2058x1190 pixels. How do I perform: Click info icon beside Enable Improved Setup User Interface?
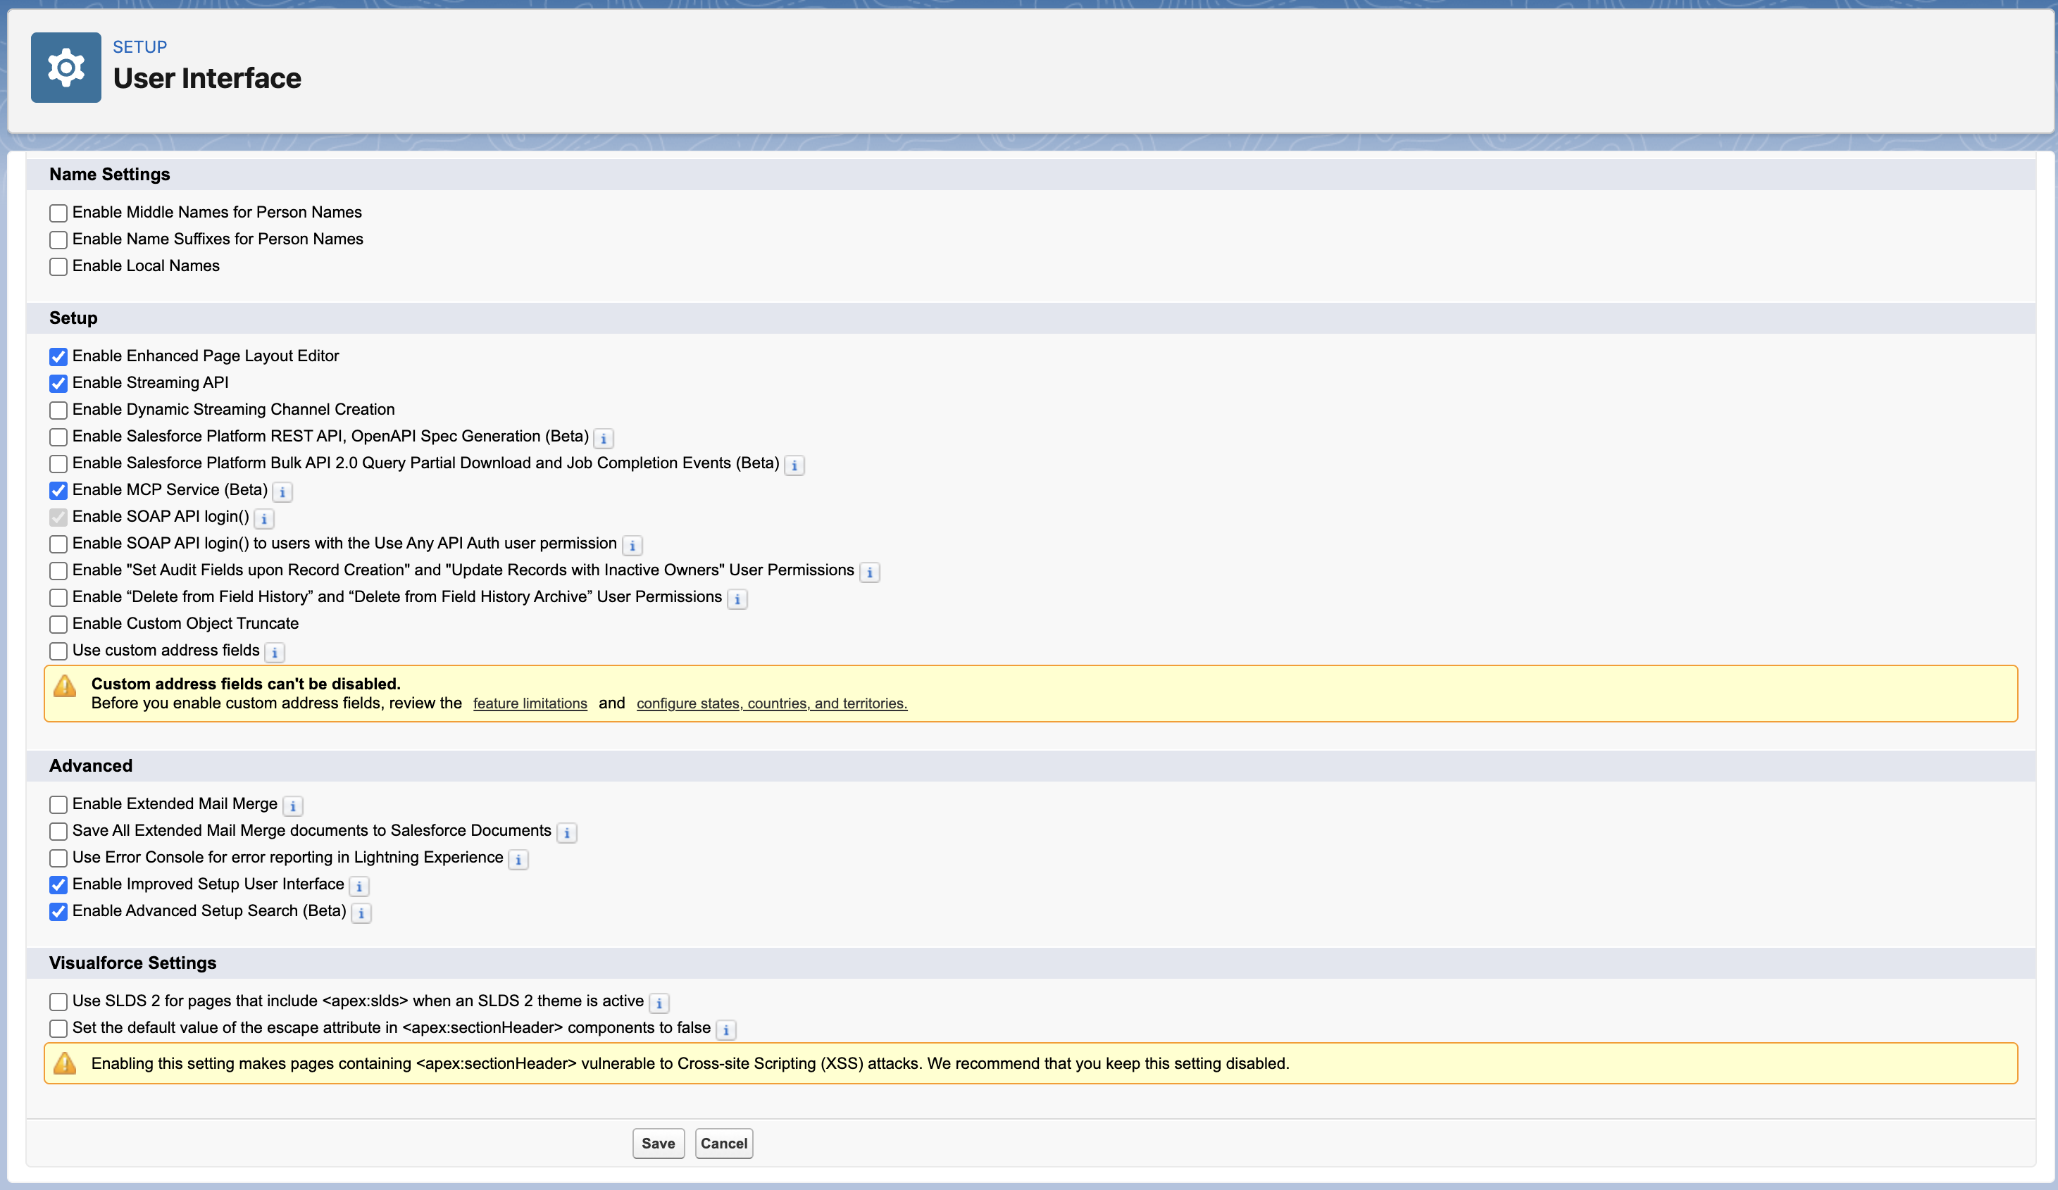click(359, 887)
